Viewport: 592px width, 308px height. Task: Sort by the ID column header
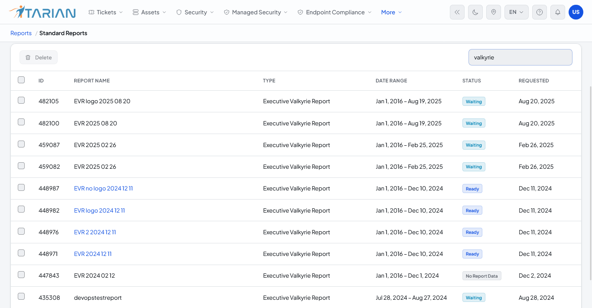coord(41,81)
